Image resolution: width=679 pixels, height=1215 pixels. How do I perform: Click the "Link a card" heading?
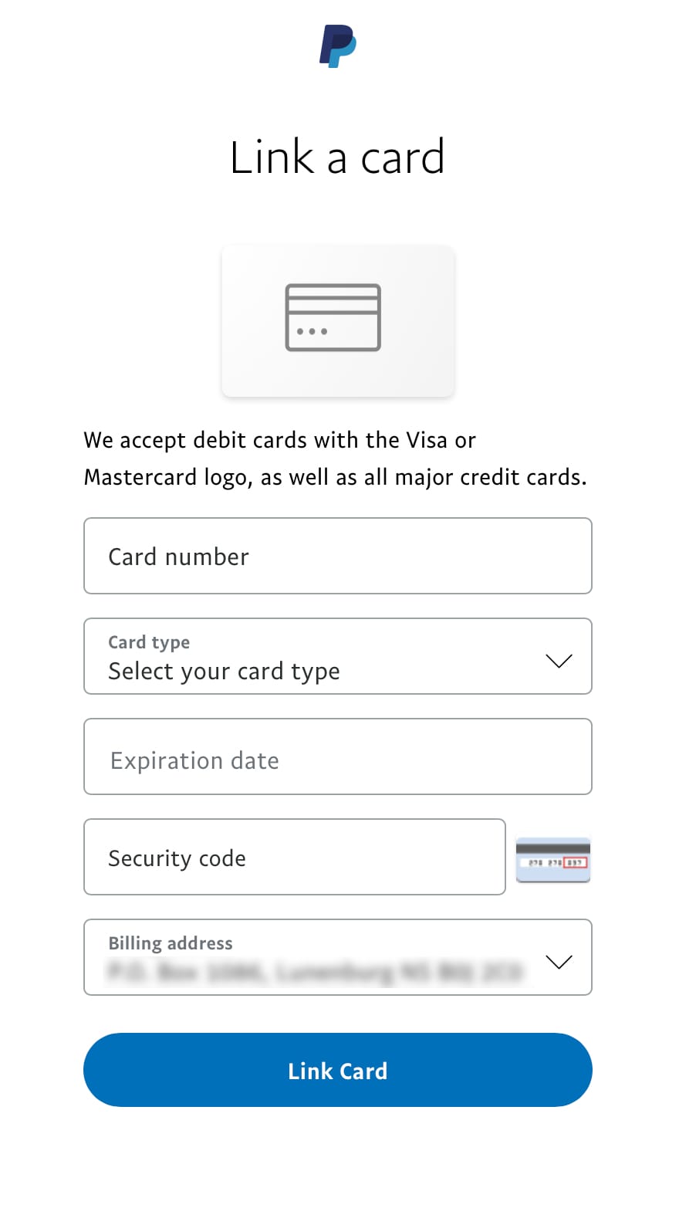pyautogui.click(x=337, y=157)
